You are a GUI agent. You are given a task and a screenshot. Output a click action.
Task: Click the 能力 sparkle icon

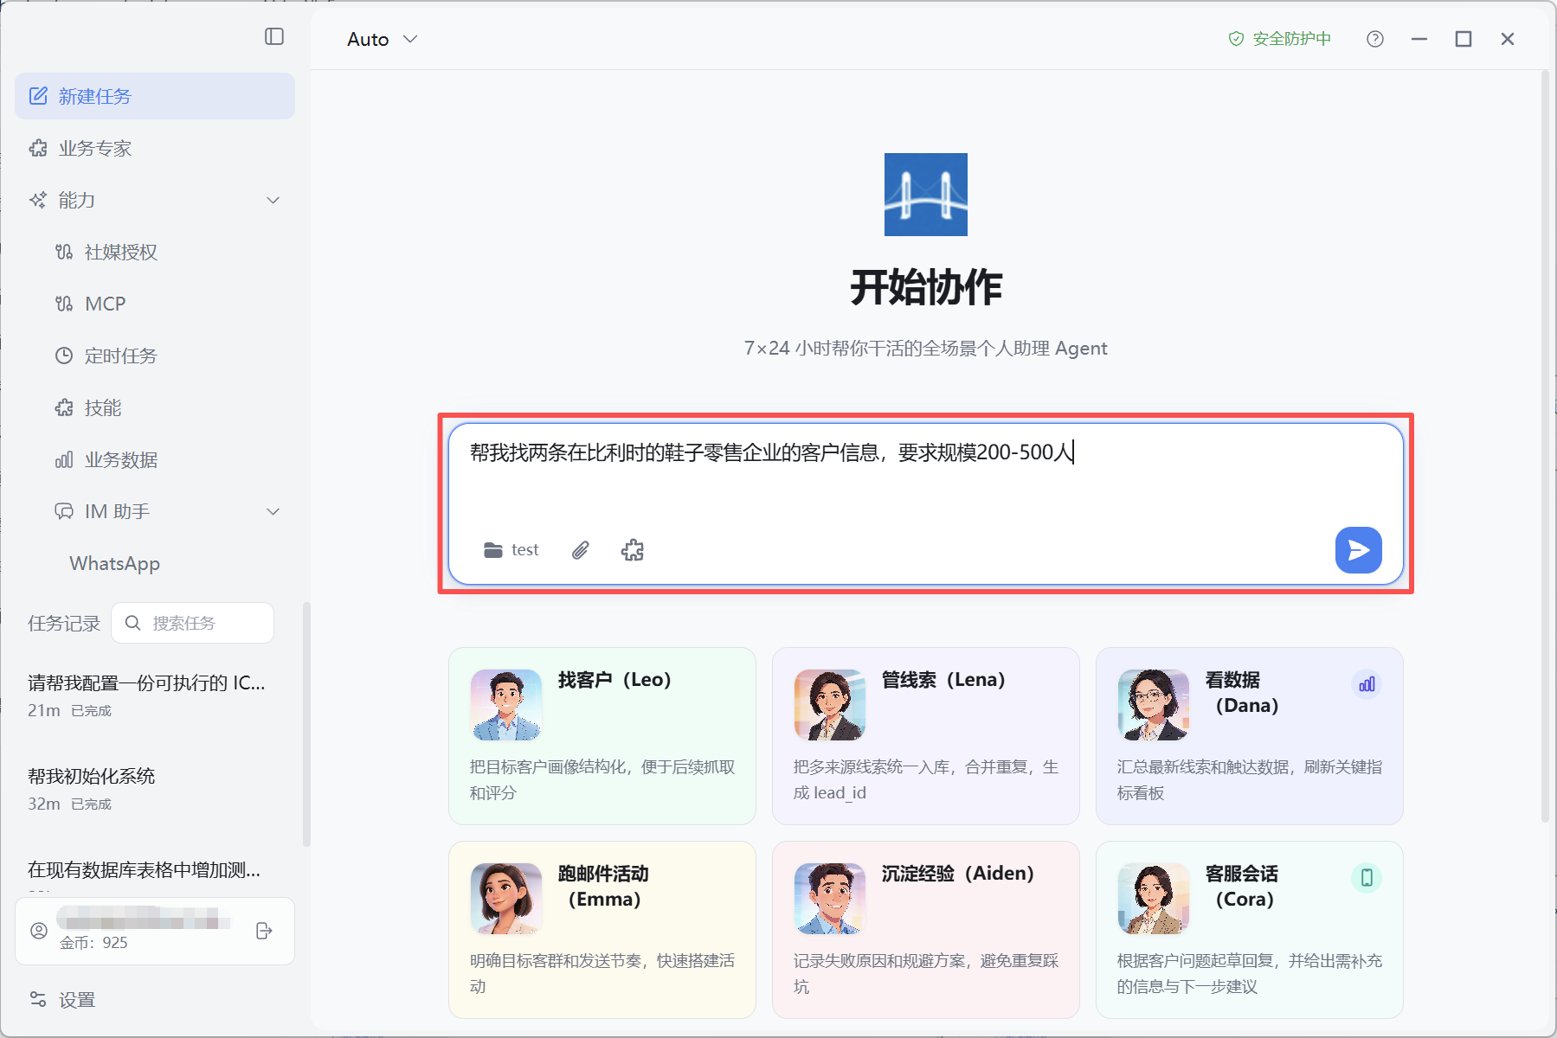(x=39, y=200)
